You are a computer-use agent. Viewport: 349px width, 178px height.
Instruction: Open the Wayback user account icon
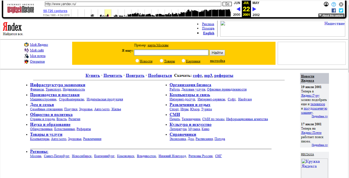[x=326, y=4]
